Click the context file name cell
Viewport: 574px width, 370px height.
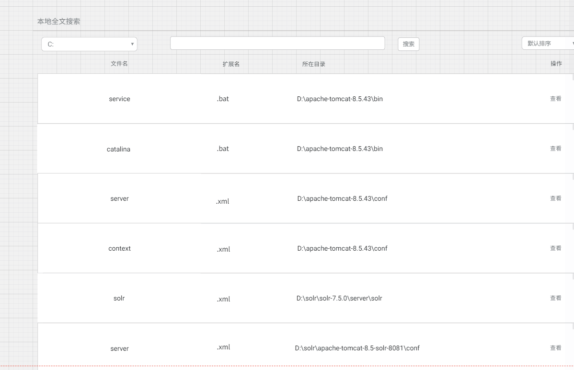(x=119, y=249)
